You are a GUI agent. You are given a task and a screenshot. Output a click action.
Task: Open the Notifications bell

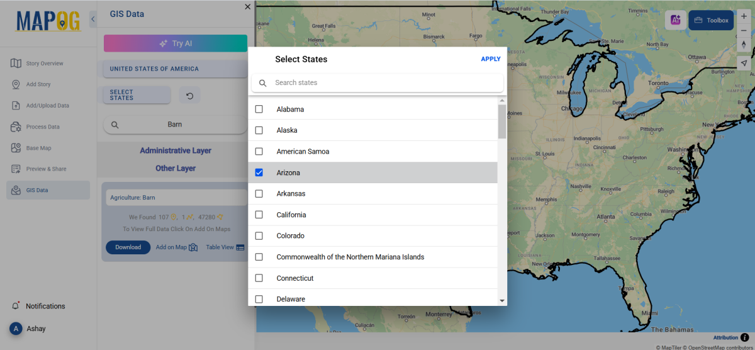16,306
